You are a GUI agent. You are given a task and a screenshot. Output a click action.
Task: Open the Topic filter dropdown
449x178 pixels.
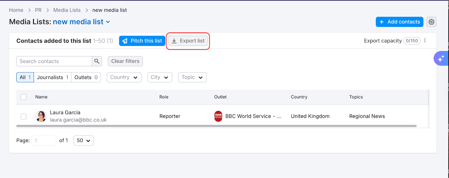click(x=192, y=77)
